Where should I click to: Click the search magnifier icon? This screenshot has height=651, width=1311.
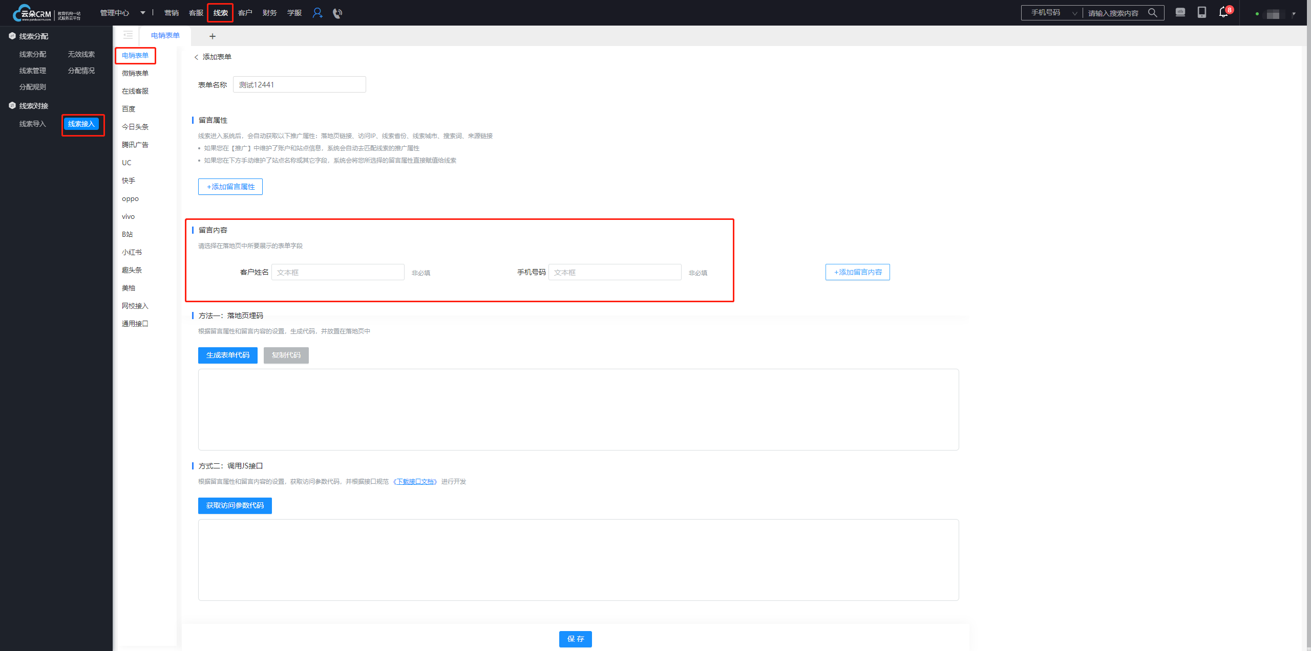tap(1152, 13)
